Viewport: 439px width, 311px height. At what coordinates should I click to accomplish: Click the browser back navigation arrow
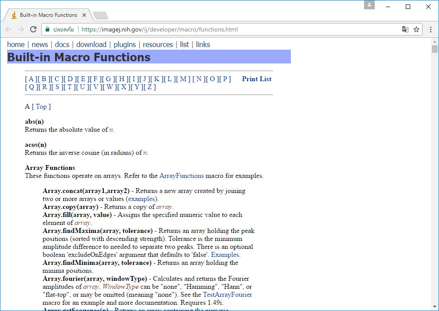8,29
